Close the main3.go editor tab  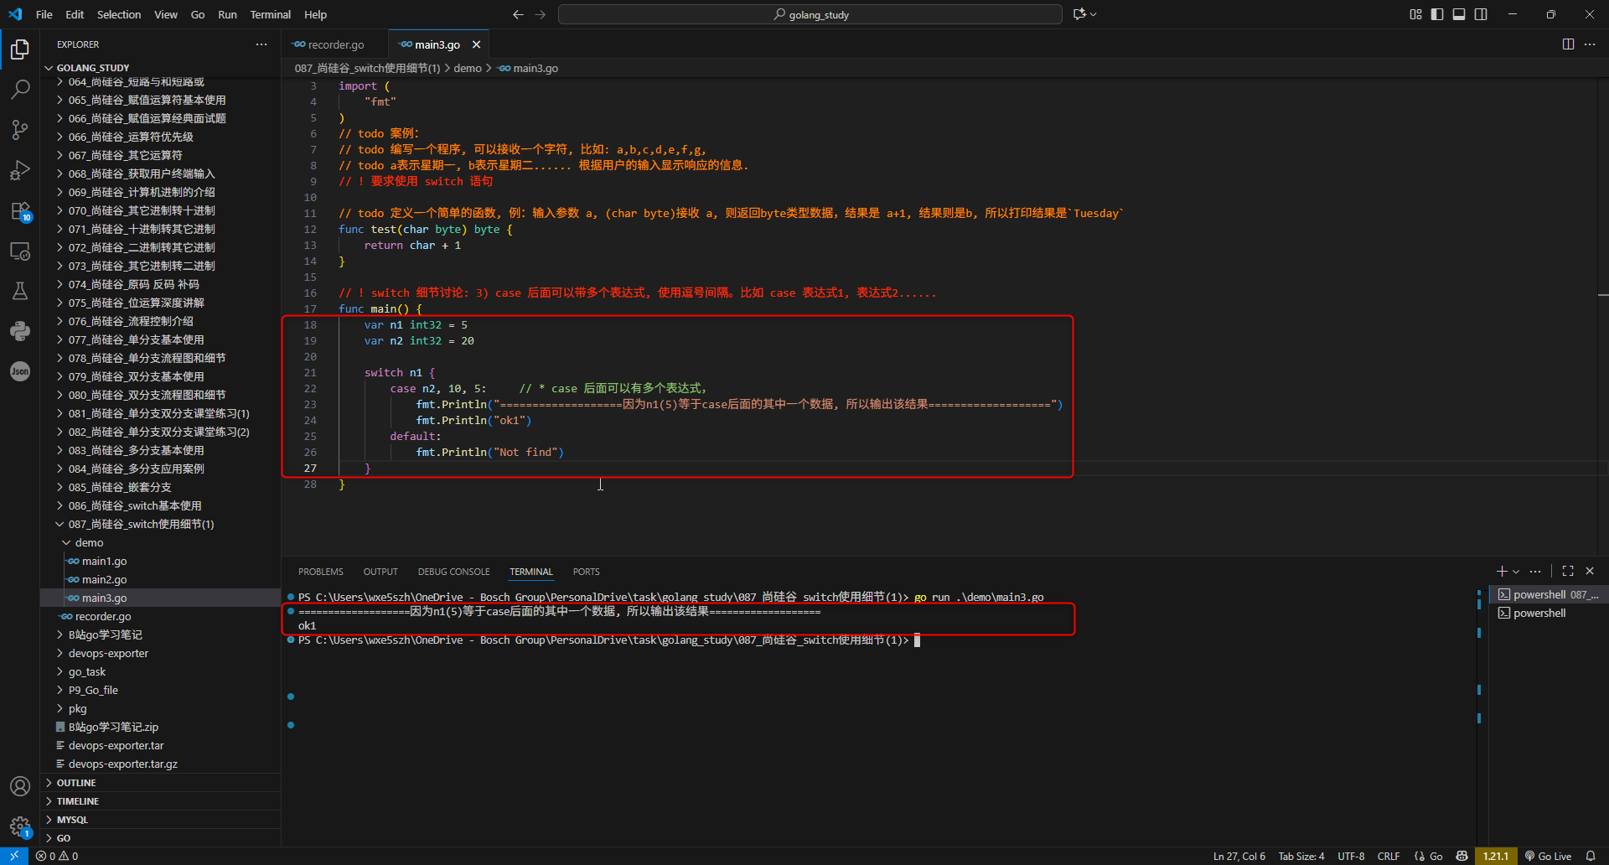[x=476, y=44]
